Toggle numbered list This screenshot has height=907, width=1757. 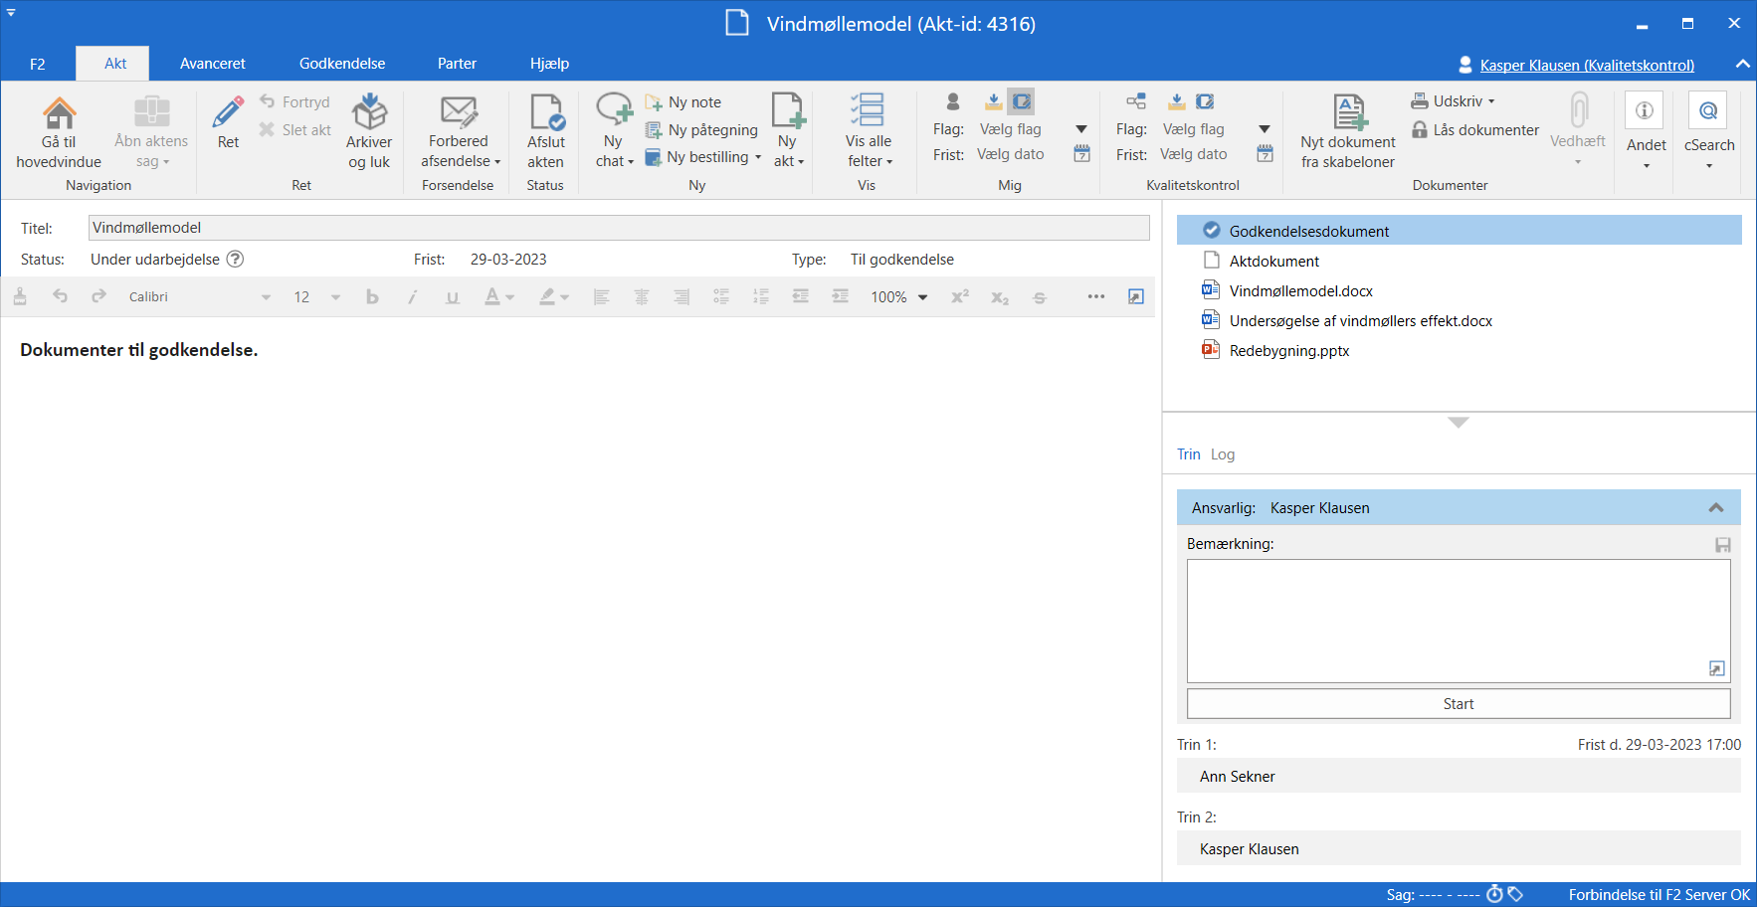(761, 296)
